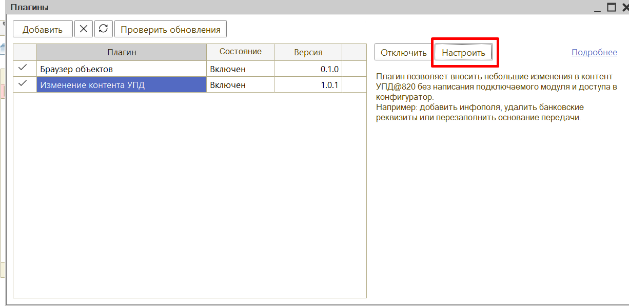Screen dimensions: 629x306
Task: Maximize the Плагины window
Action: [x=611, y=7]
